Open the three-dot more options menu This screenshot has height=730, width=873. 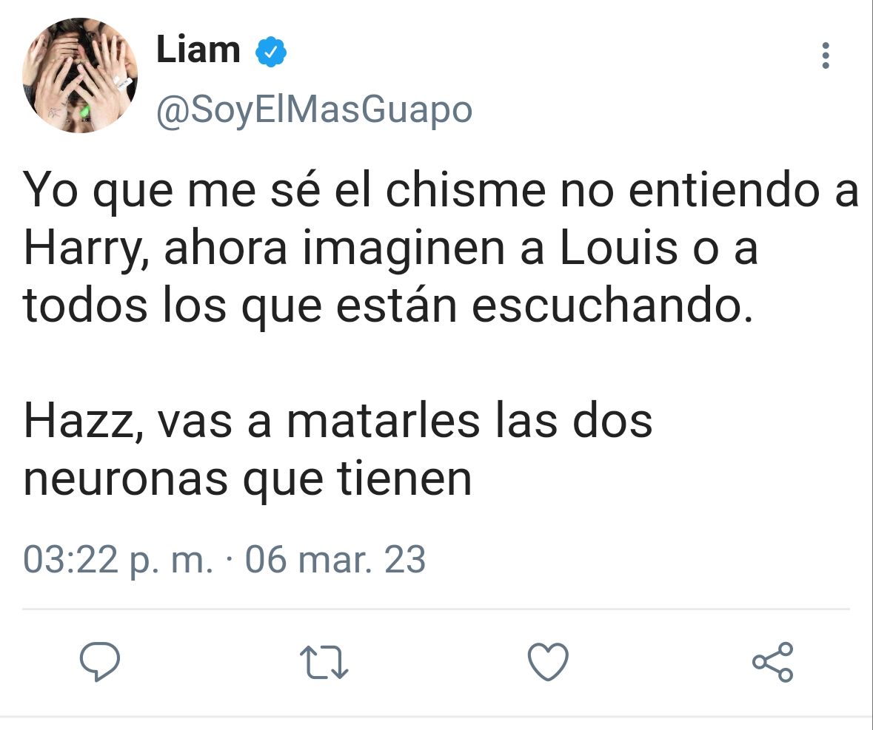(x=826, y=55)
